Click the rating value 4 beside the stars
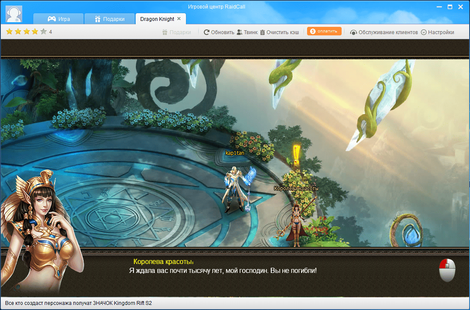470x310 pixels. point(50,32)
